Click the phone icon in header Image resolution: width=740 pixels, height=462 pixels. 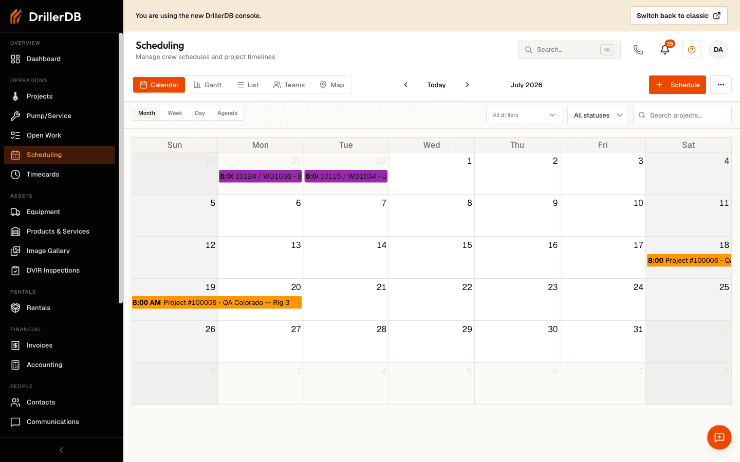point(638,50)
